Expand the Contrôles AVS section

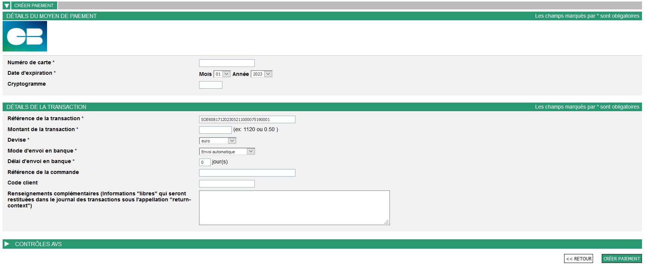pyautogui.click(x=7, y=244)
